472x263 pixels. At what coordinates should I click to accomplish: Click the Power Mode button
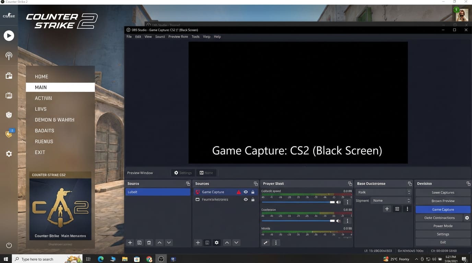pos(443,226)
